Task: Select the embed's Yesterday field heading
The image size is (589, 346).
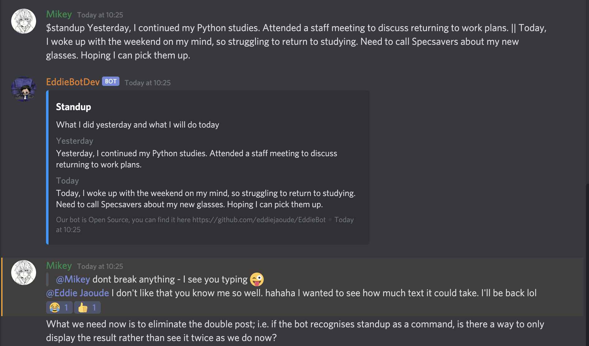Action: pyautogui.click(x=75, y=141)
